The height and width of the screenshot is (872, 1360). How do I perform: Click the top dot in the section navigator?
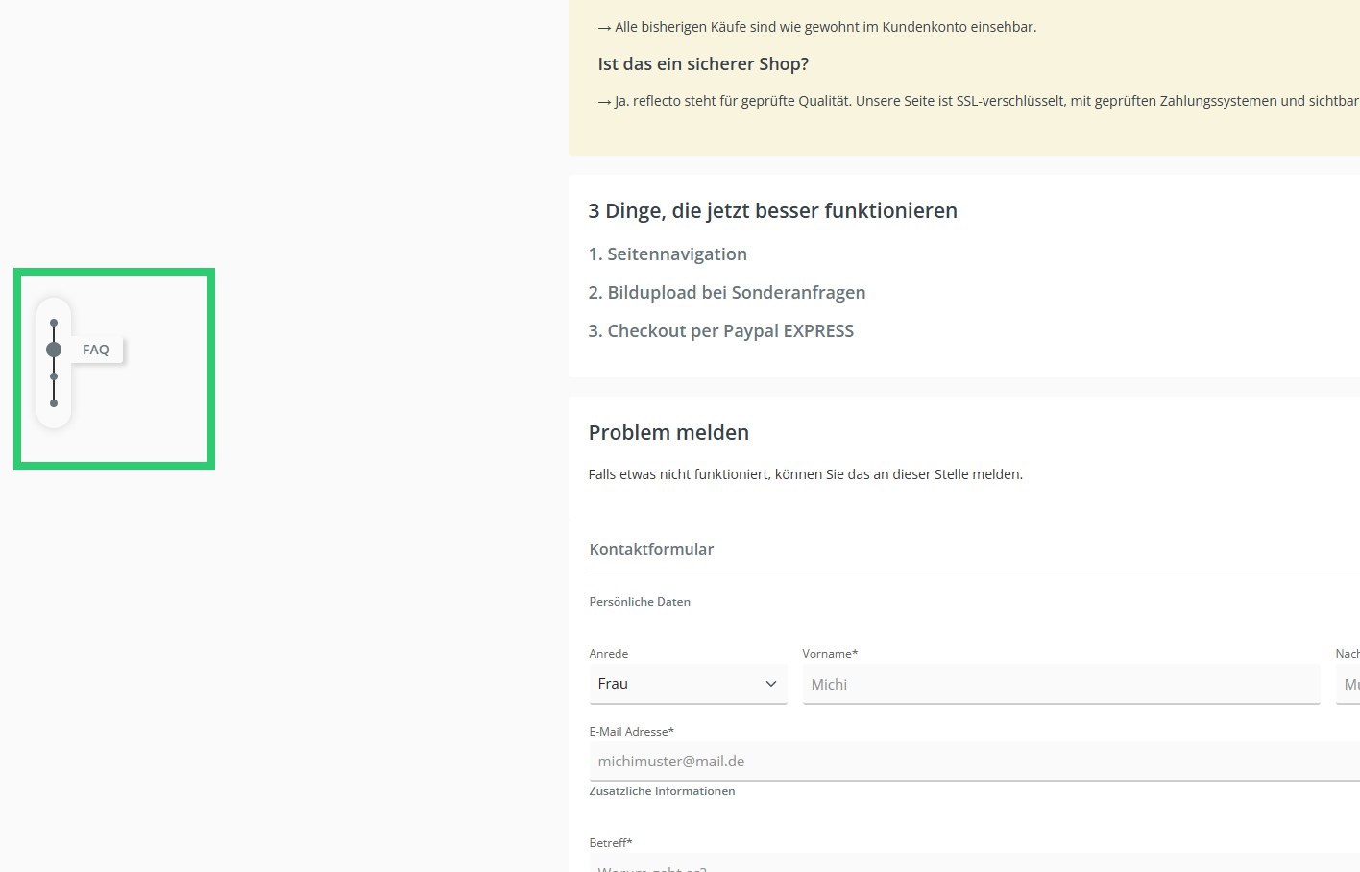54,323
